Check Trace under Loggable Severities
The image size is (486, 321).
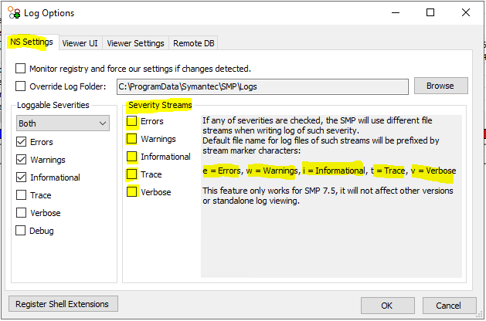pyautogui.click(x=21, y=195)
